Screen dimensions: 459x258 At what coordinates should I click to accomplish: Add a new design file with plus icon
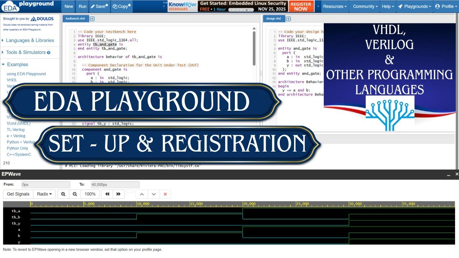pos(288,19)
